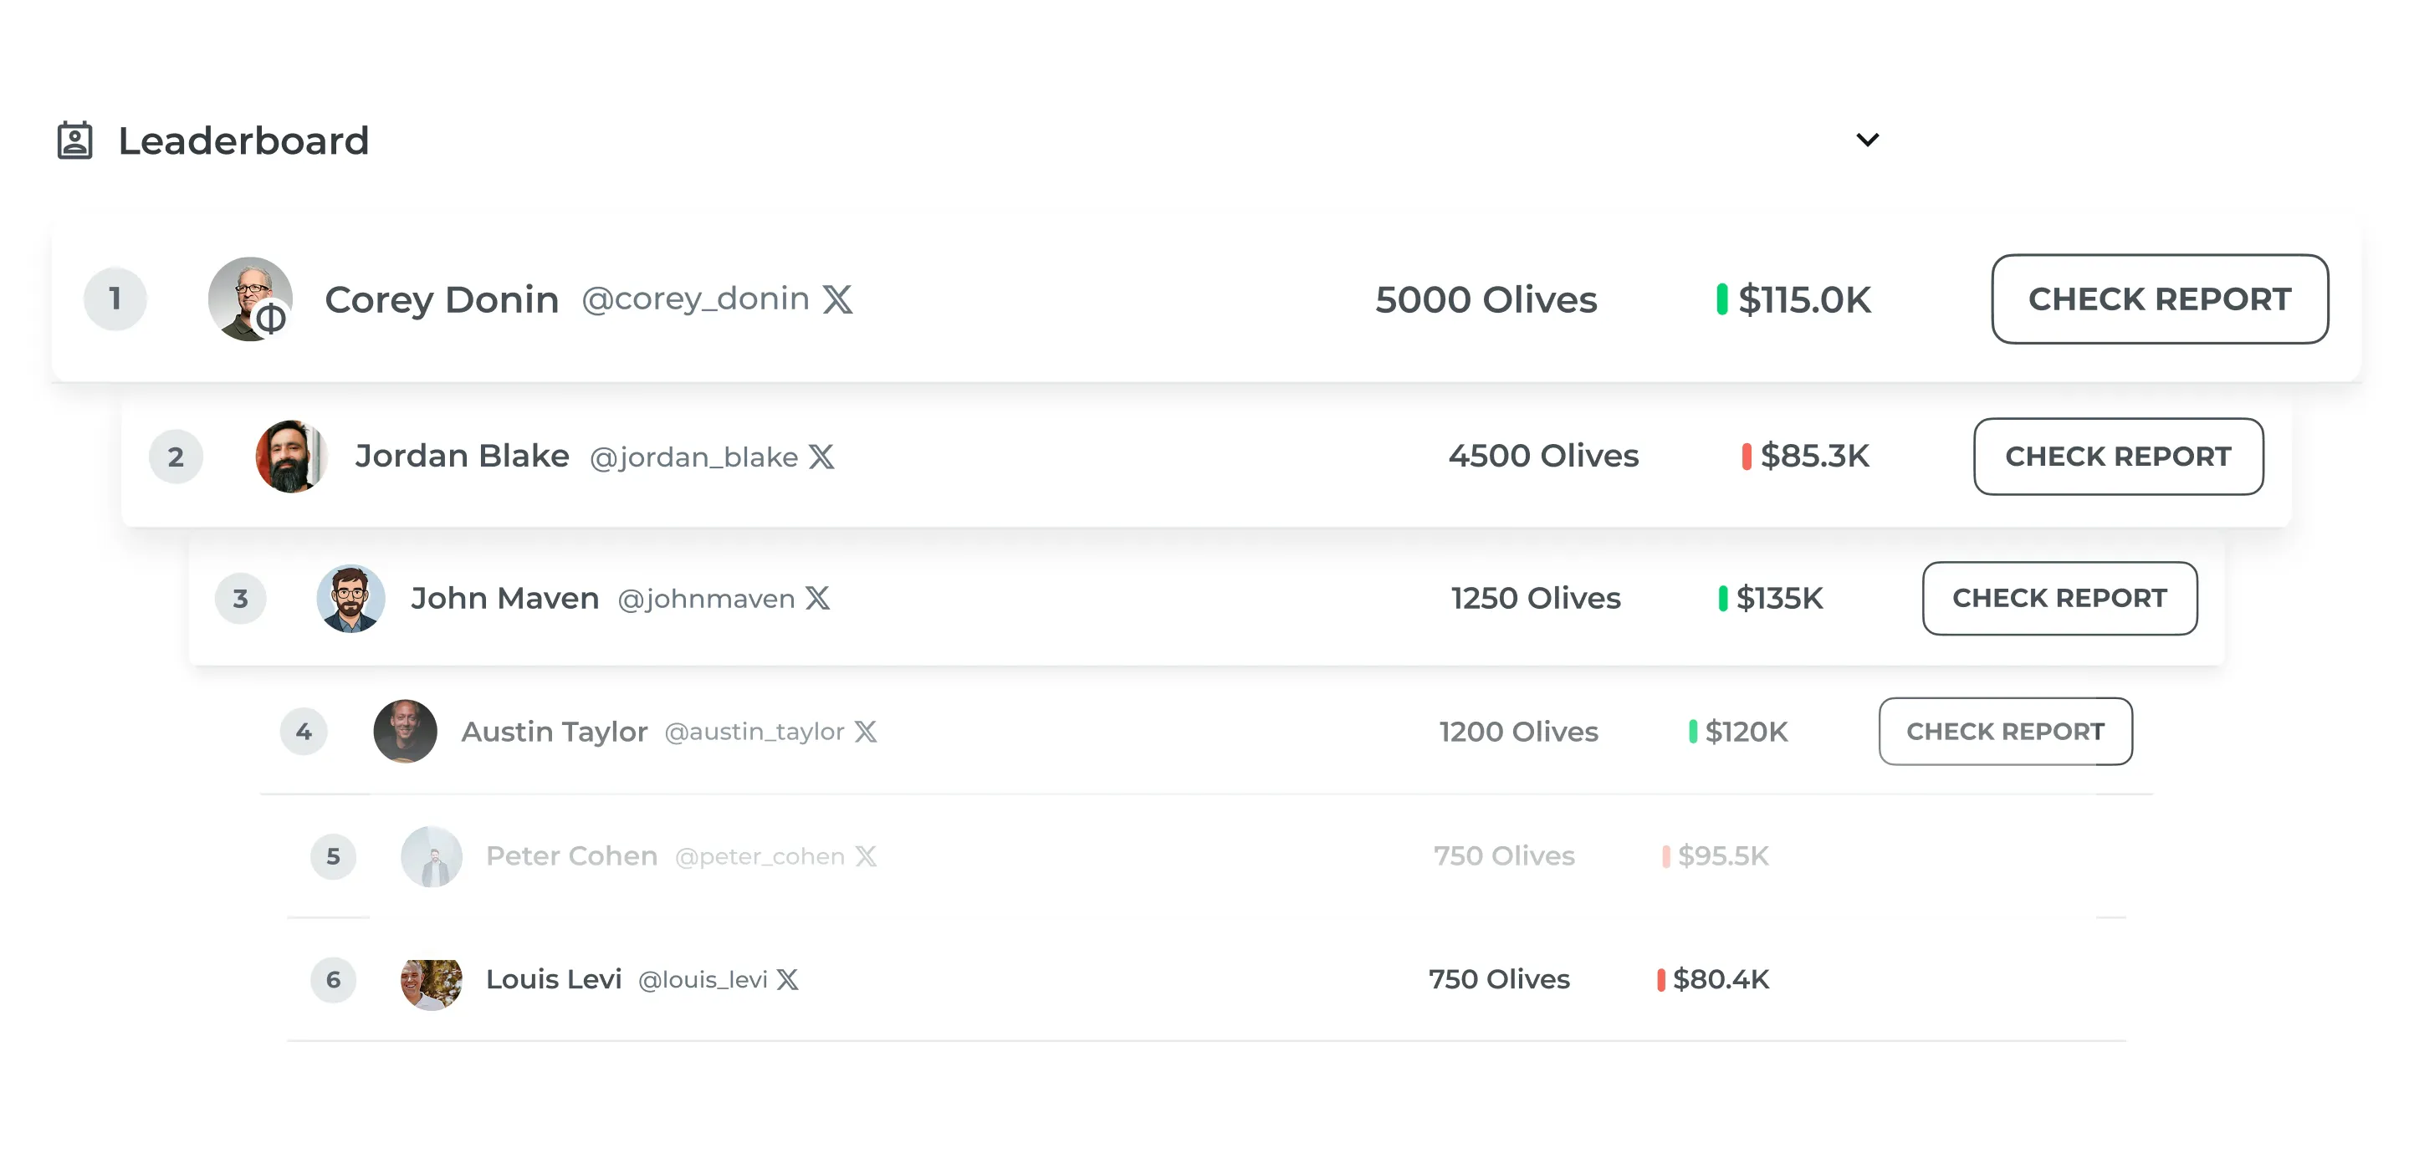Select Louis Levi's profile picture
Screen dimensions: 2409x1164
431,983
